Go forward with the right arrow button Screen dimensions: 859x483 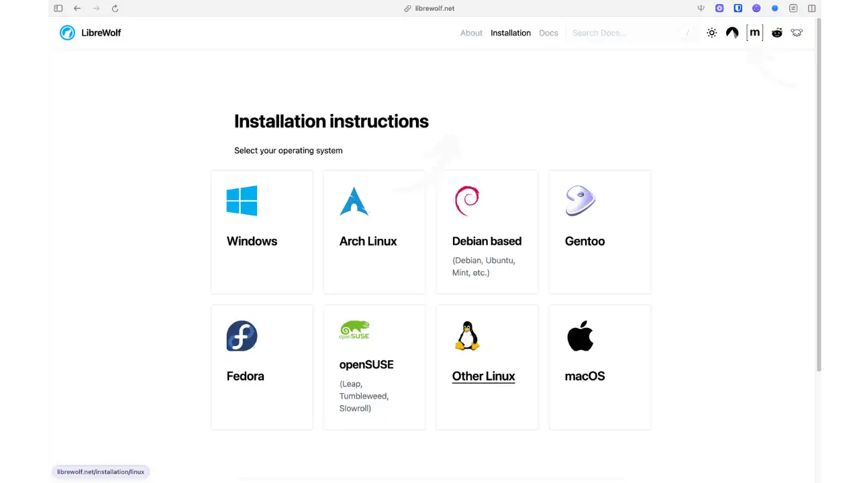point(96,9)
